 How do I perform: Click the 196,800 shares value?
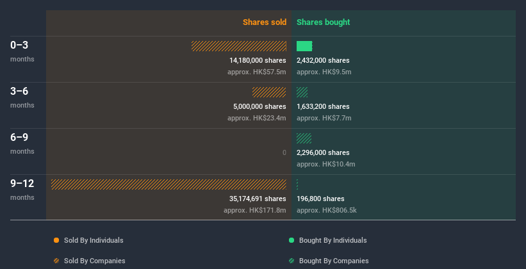320,199
